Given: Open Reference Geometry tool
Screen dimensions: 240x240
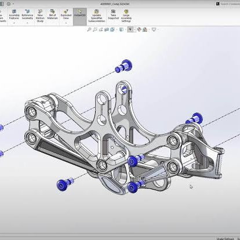Looking at the screenshot, I should (x=27, y=14).
